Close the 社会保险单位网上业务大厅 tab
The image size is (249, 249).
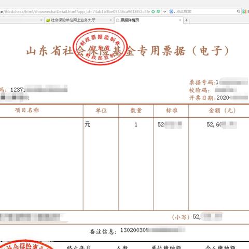click(x=110, y=20)
